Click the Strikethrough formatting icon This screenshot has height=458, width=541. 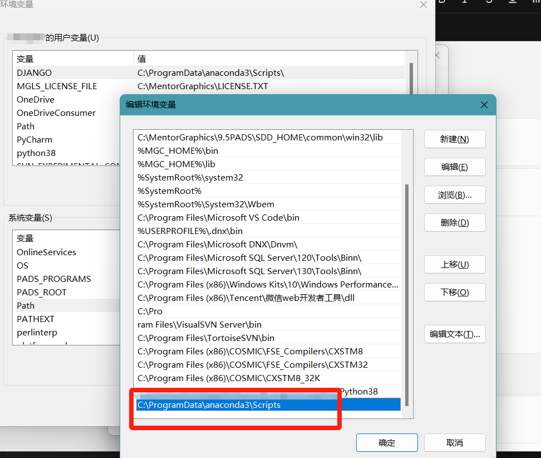(x=490, y=3)
